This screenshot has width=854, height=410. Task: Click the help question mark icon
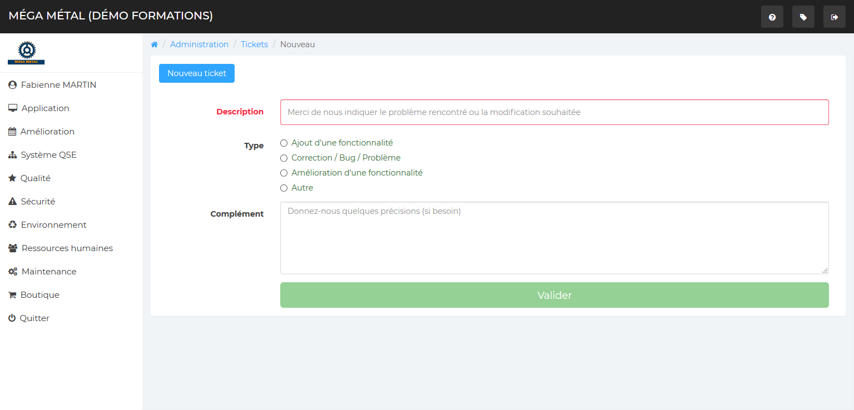click(772, 17)
